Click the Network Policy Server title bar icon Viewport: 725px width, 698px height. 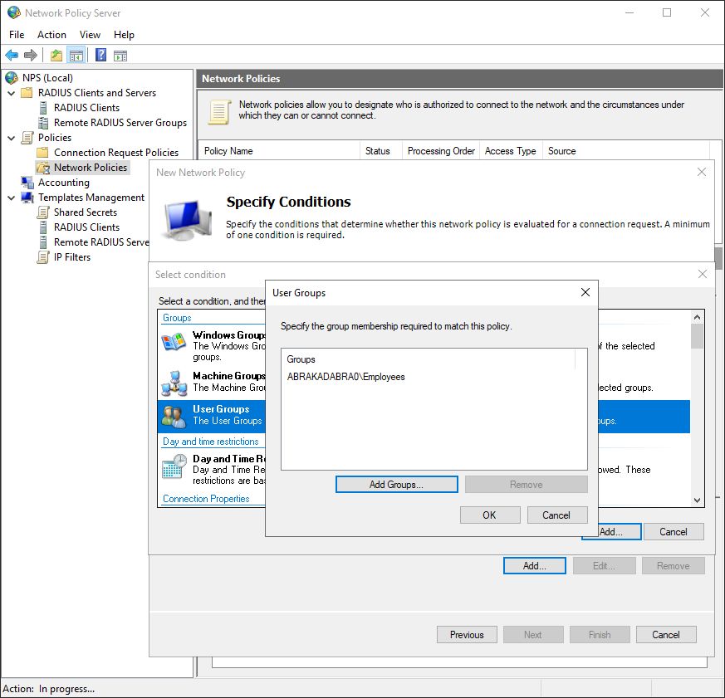(x=14, y=12)
